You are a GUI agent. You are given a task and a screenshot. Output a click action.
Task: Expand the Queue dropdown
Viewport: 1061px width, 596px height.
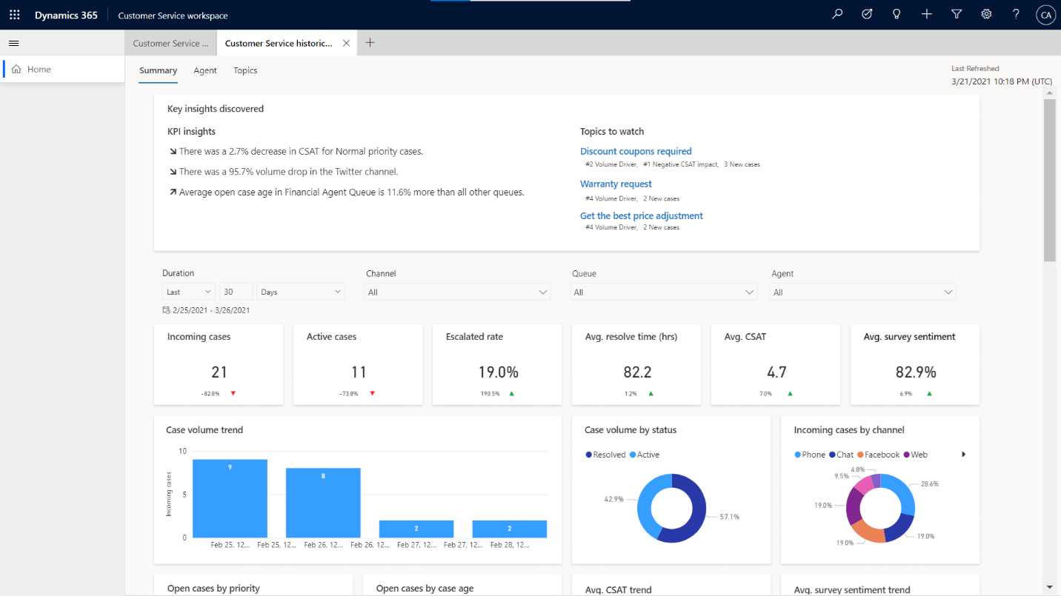663,291
